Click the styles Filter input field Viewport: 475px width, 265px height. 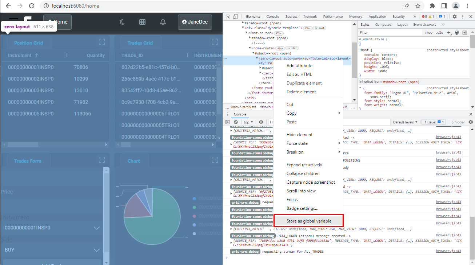[390, 33]
